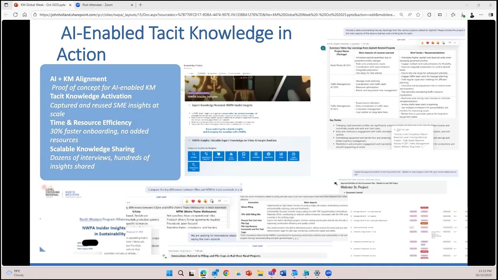Click the Cast media icon
Screen dimensions: 498x280
click(440, 15)
